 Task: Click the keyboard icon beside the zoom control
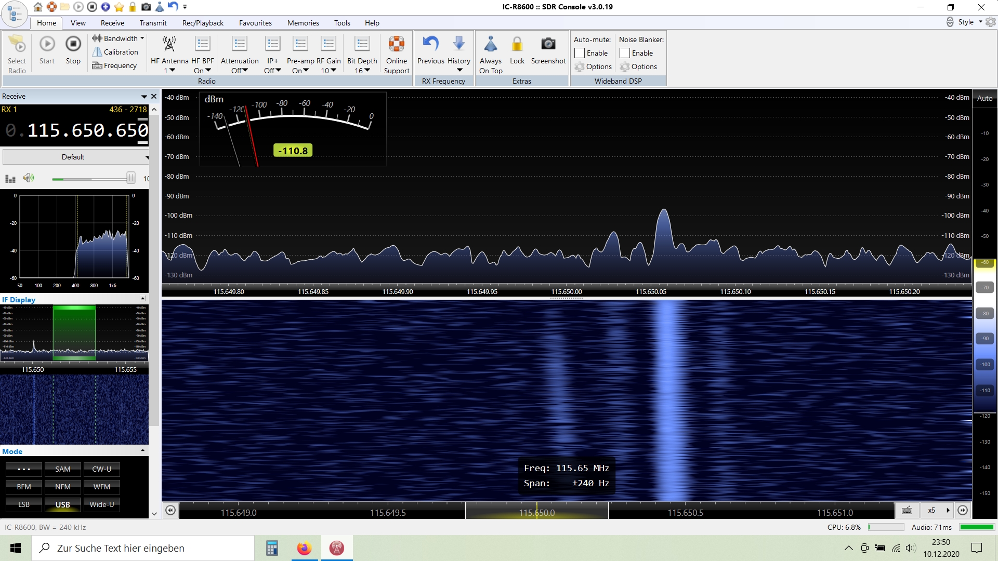907,511
